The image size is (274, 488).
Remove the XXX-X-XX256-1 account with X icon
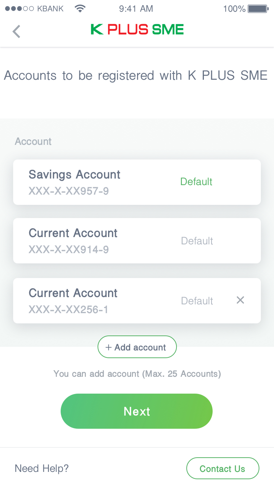240,300
